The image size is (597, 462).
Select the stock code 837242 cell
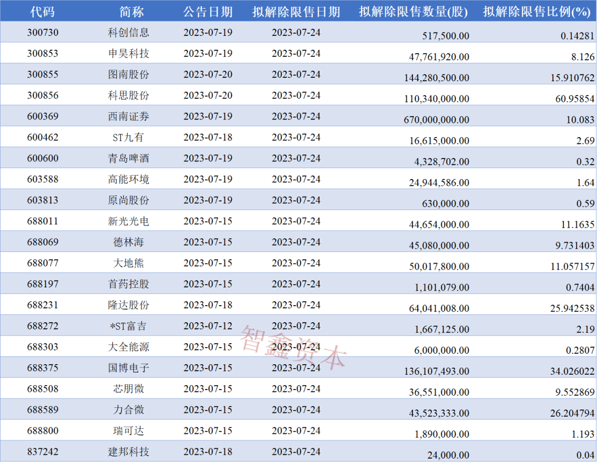pyautogui.click(x=42, y=452)
